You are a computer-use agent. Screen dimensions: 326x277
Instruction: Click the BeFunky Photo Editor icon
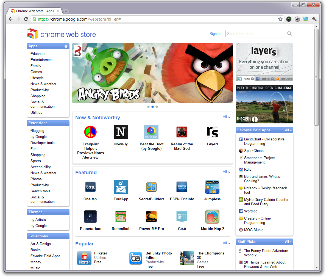click(x=136, y=258)
